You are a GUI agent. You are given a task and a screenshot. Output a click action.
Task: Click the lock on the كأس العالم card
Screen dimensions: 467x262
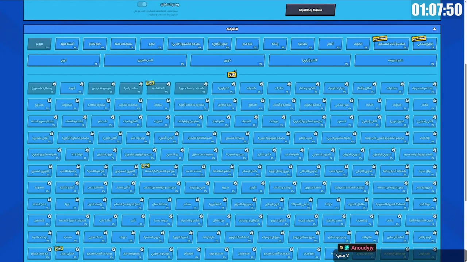[x=134, y=183]
